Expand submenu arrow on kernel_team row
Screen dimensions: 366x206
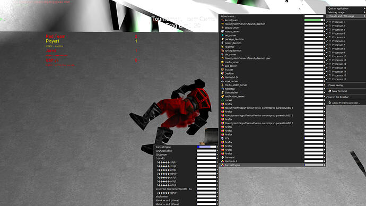click(325, 20)
